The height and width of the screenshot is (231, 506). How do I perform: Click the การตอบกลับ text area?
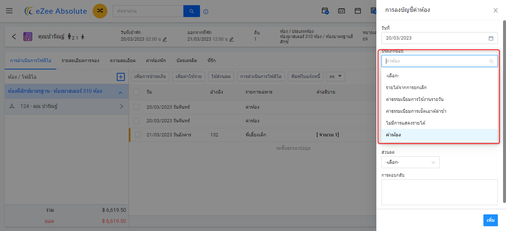tap(440, 192)
